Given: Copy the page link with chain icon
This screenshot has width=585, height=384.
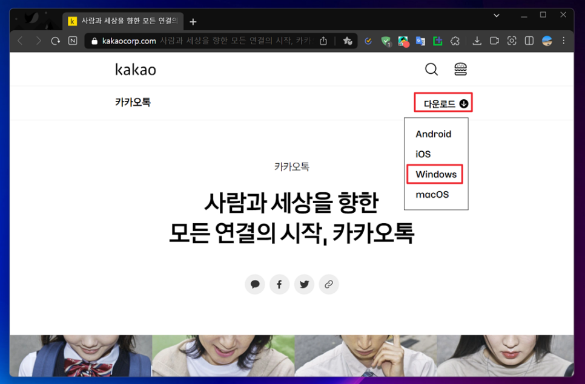Looking at the screenshot, I should coord(329,285).
